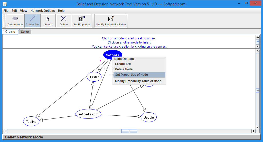The width and height of the screenshot is (263, 142).
Task: Choose Set Properties of Node
Action: click(x=139, y=75)
